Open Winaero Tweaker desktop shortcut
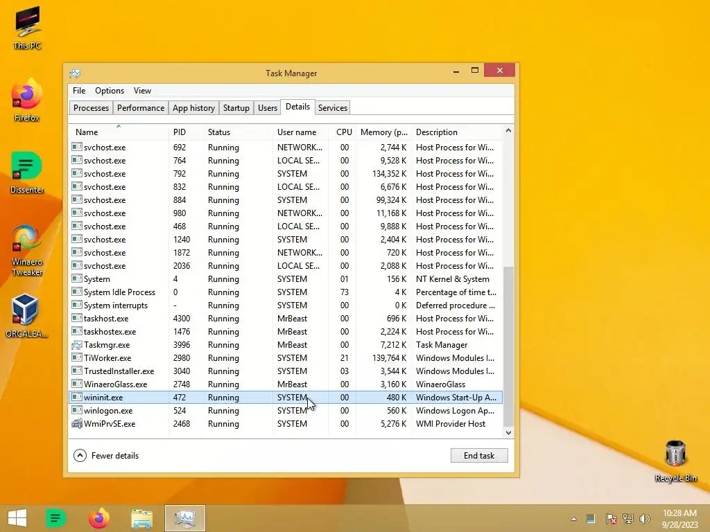Viewport: 710px width, 532px height. coord(27,250)
